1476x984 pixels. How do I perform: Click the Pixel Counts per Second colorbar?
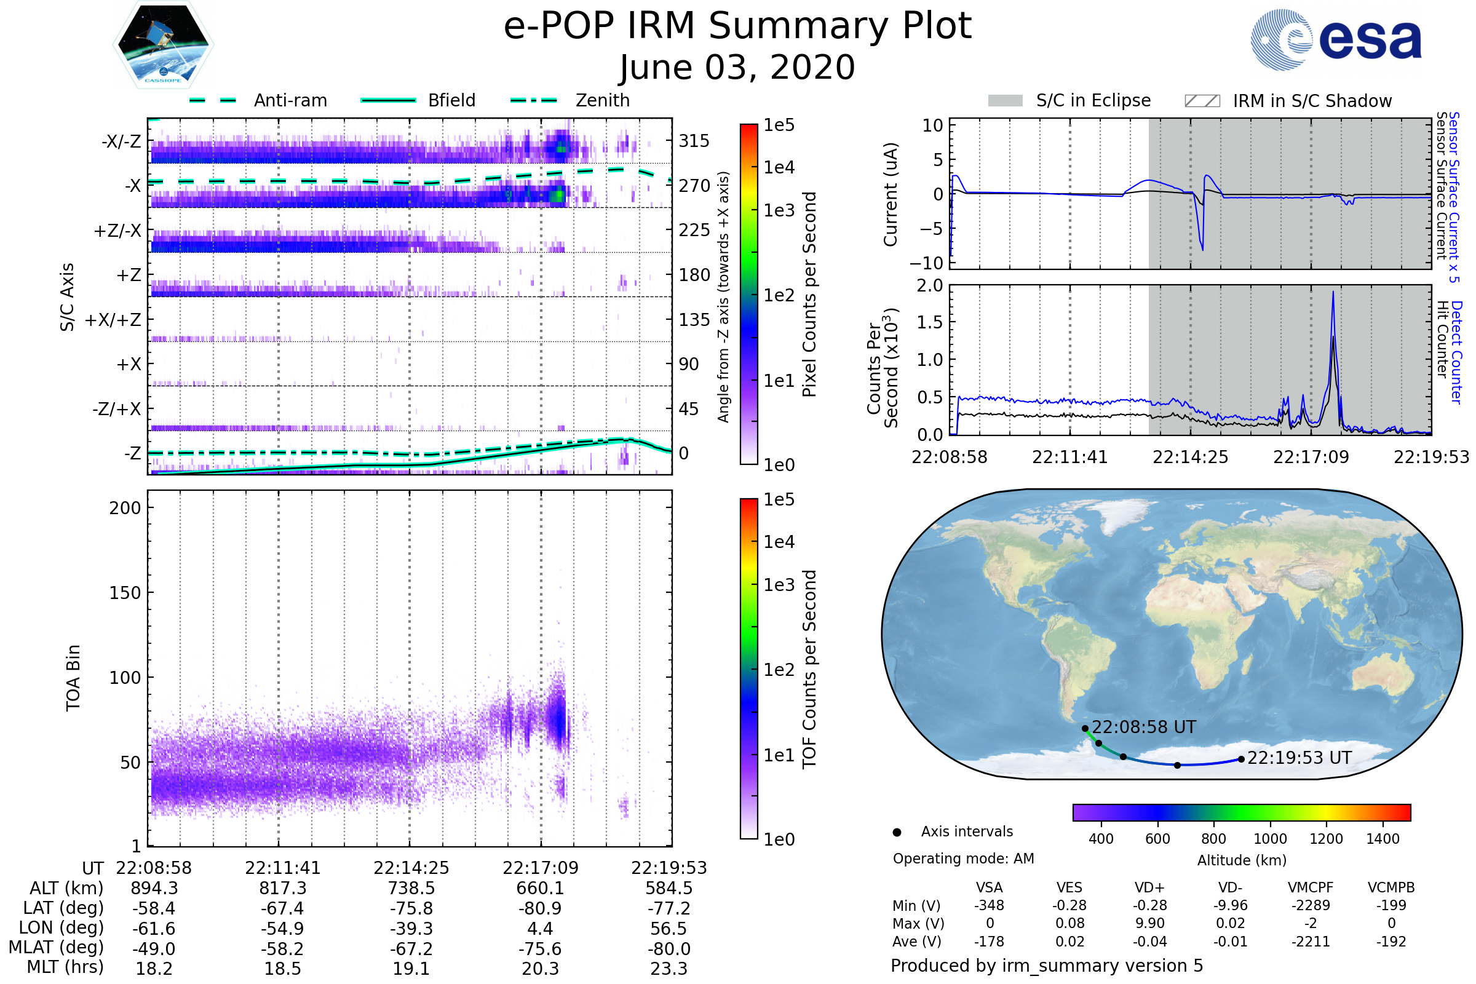(x=748, y=294)
